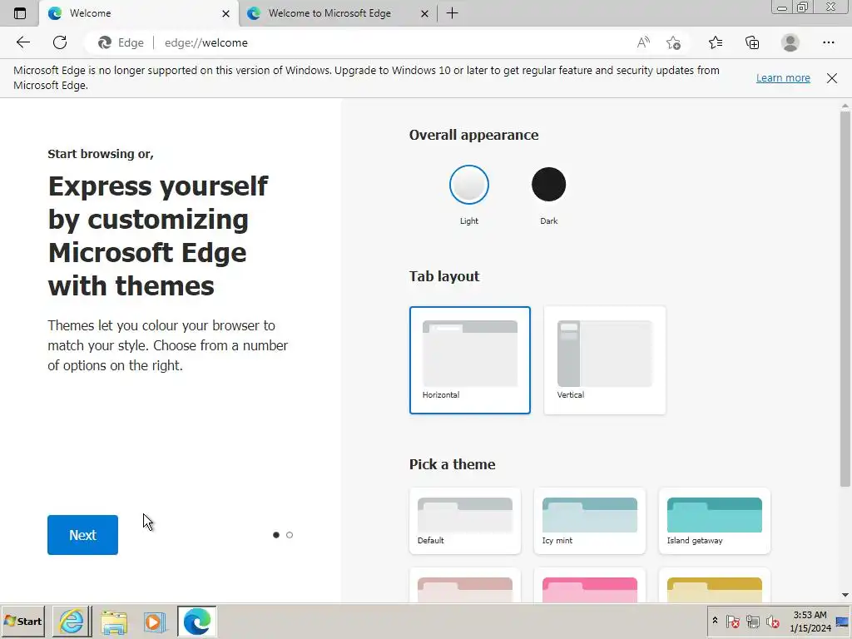Open Windows Media Player from taskbar
Image resolution: width=852 pixels, height=639 pixels.
(x=155, y=621)
